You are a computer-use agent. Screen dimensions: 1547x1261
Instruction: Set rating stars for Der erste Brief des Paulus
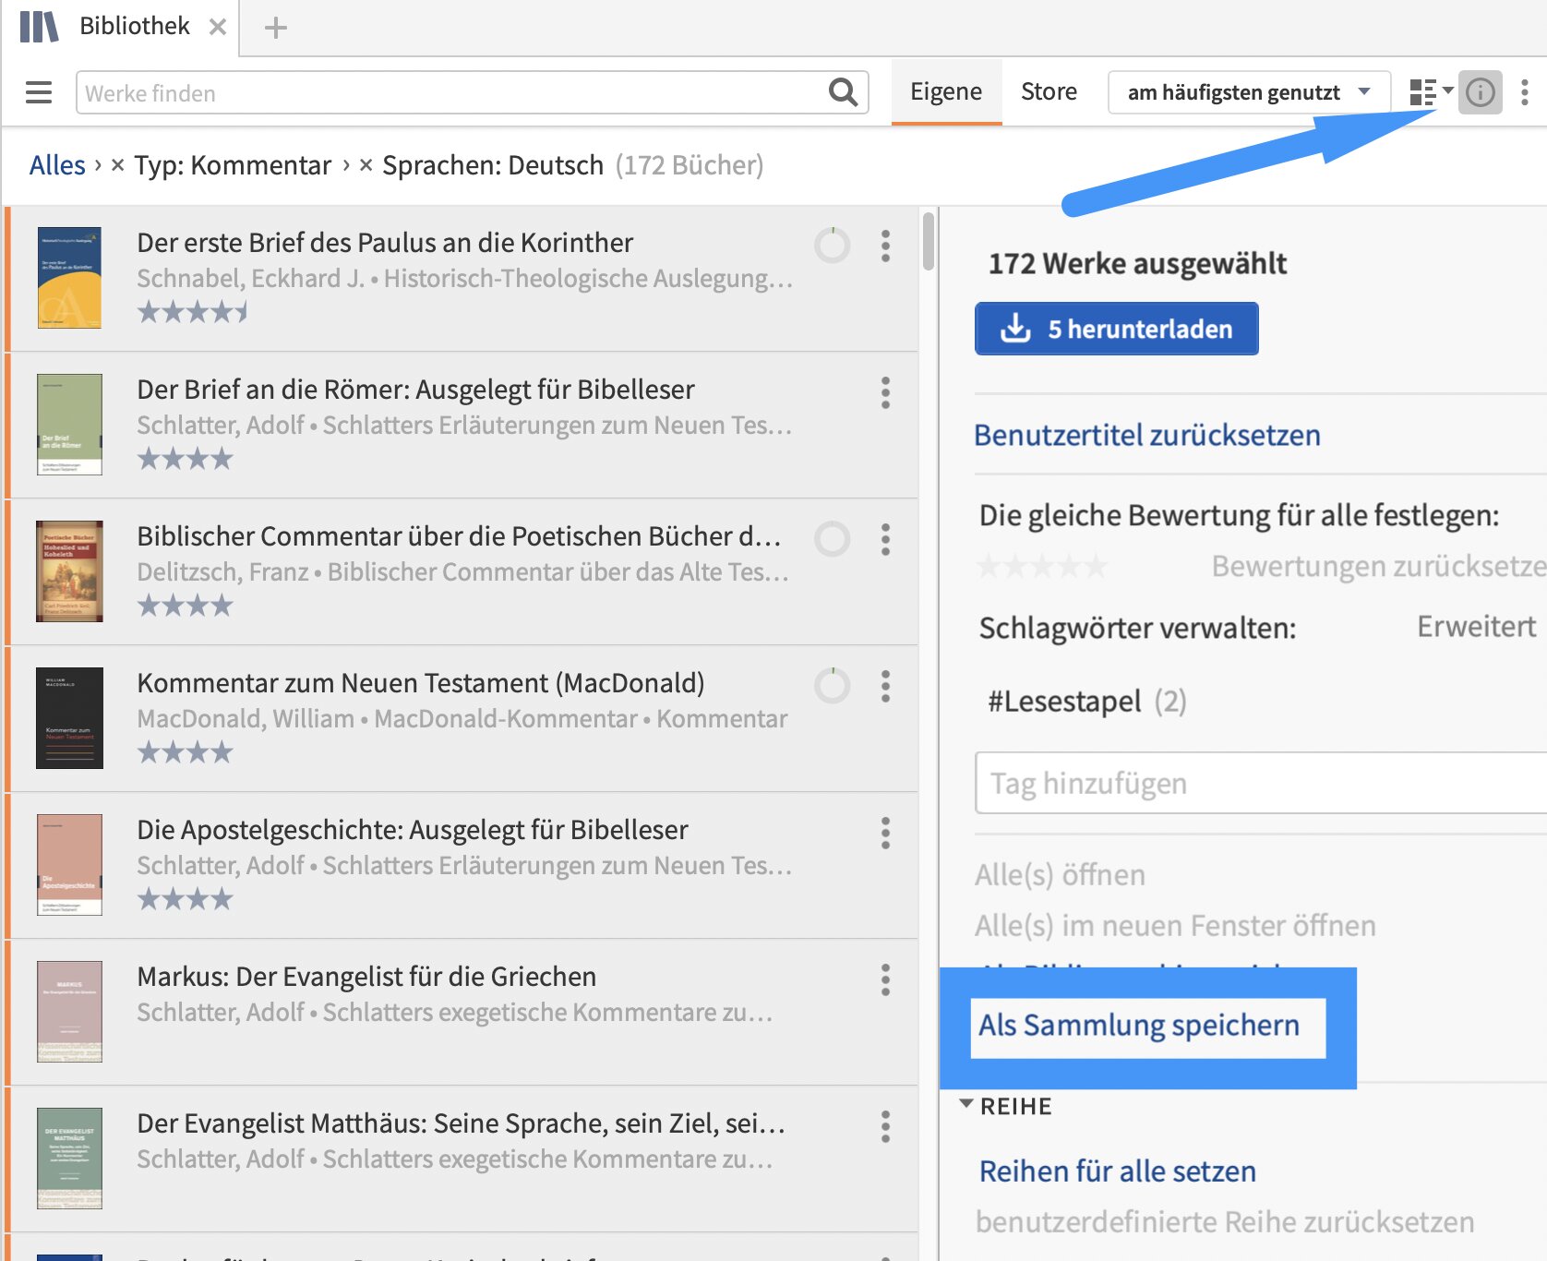[193, 312]
